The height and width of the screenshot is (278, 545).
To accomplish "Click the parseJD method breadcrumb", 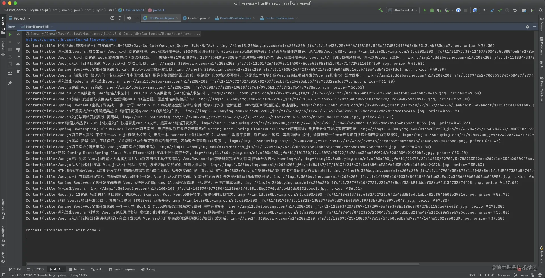I will (x=157, y=10).
